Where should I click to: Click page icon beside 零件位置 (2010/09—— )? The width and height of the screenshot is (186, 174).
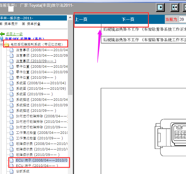pos(11,78)
